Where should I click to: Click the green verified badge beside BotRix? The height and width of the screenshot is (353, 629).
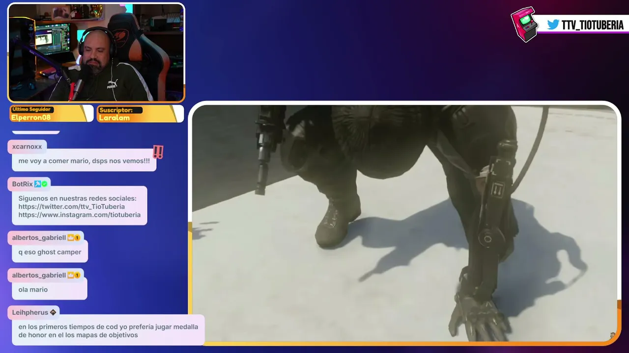[44, 184]
